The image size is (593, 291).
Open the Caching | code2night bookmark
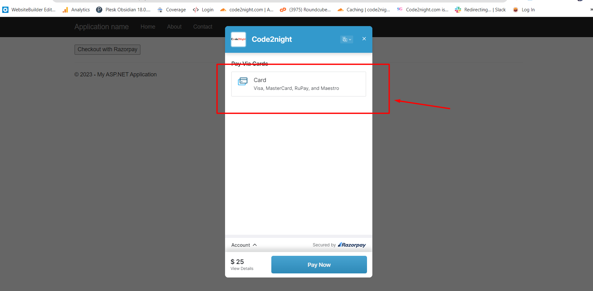[364, 10]
